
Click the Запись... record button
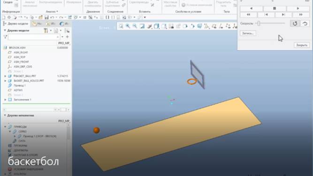[248, 33]
